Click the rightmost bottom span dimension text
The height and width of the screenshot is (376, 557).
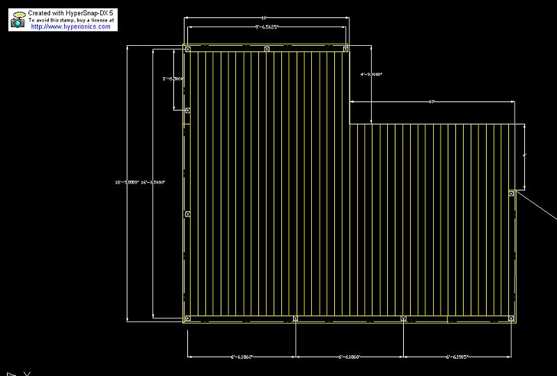[457, 357]
